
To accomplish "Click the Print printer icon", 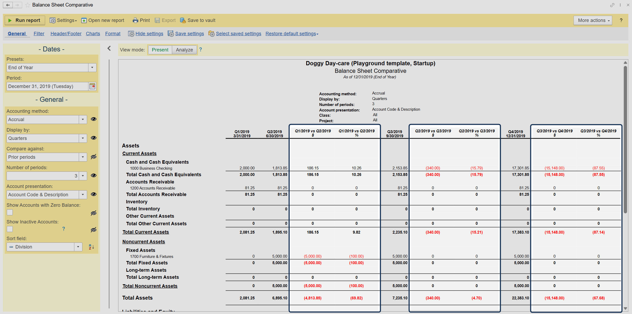I will [135, 20].
